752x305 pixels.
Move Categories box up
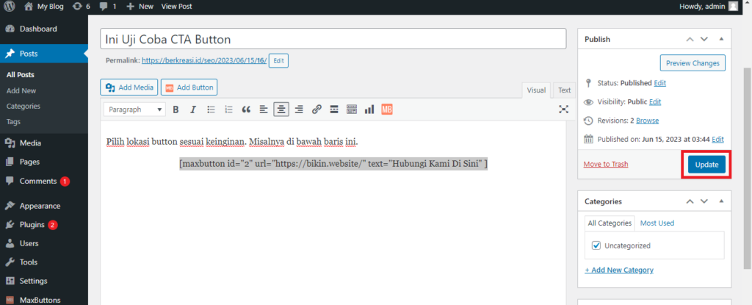(x=690, y=201)
